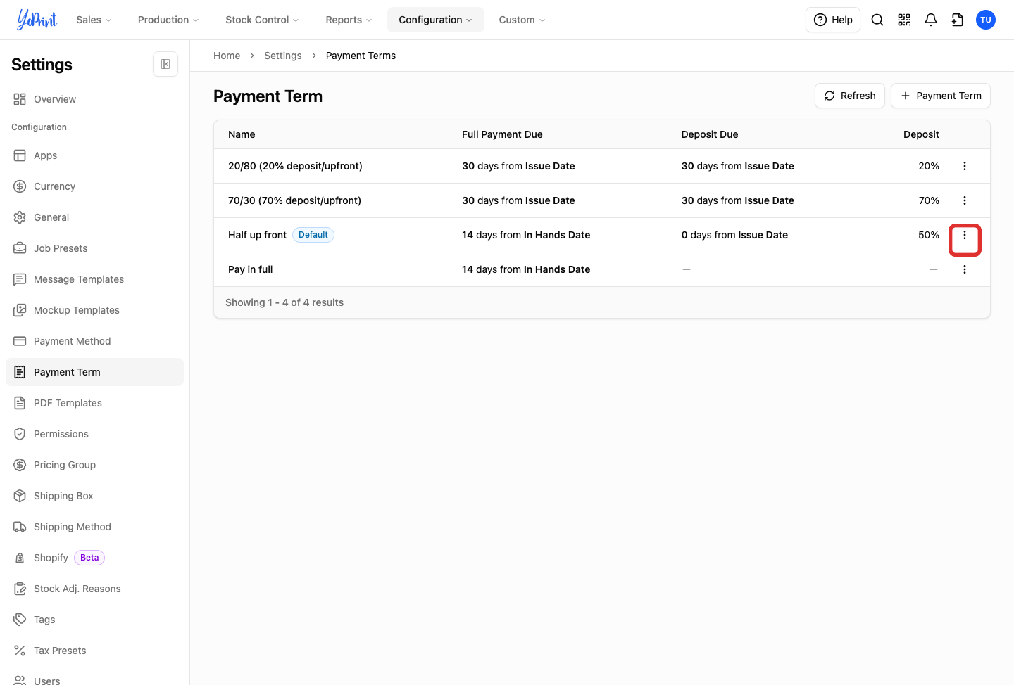The height and width of the screenshot is (685, 1014).
Task: Open row actions for Half up front
Action: (965, 235)
